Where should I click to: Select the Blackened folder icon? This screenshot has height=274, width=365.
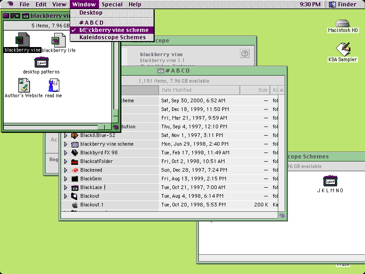click(x=74, y=170)
